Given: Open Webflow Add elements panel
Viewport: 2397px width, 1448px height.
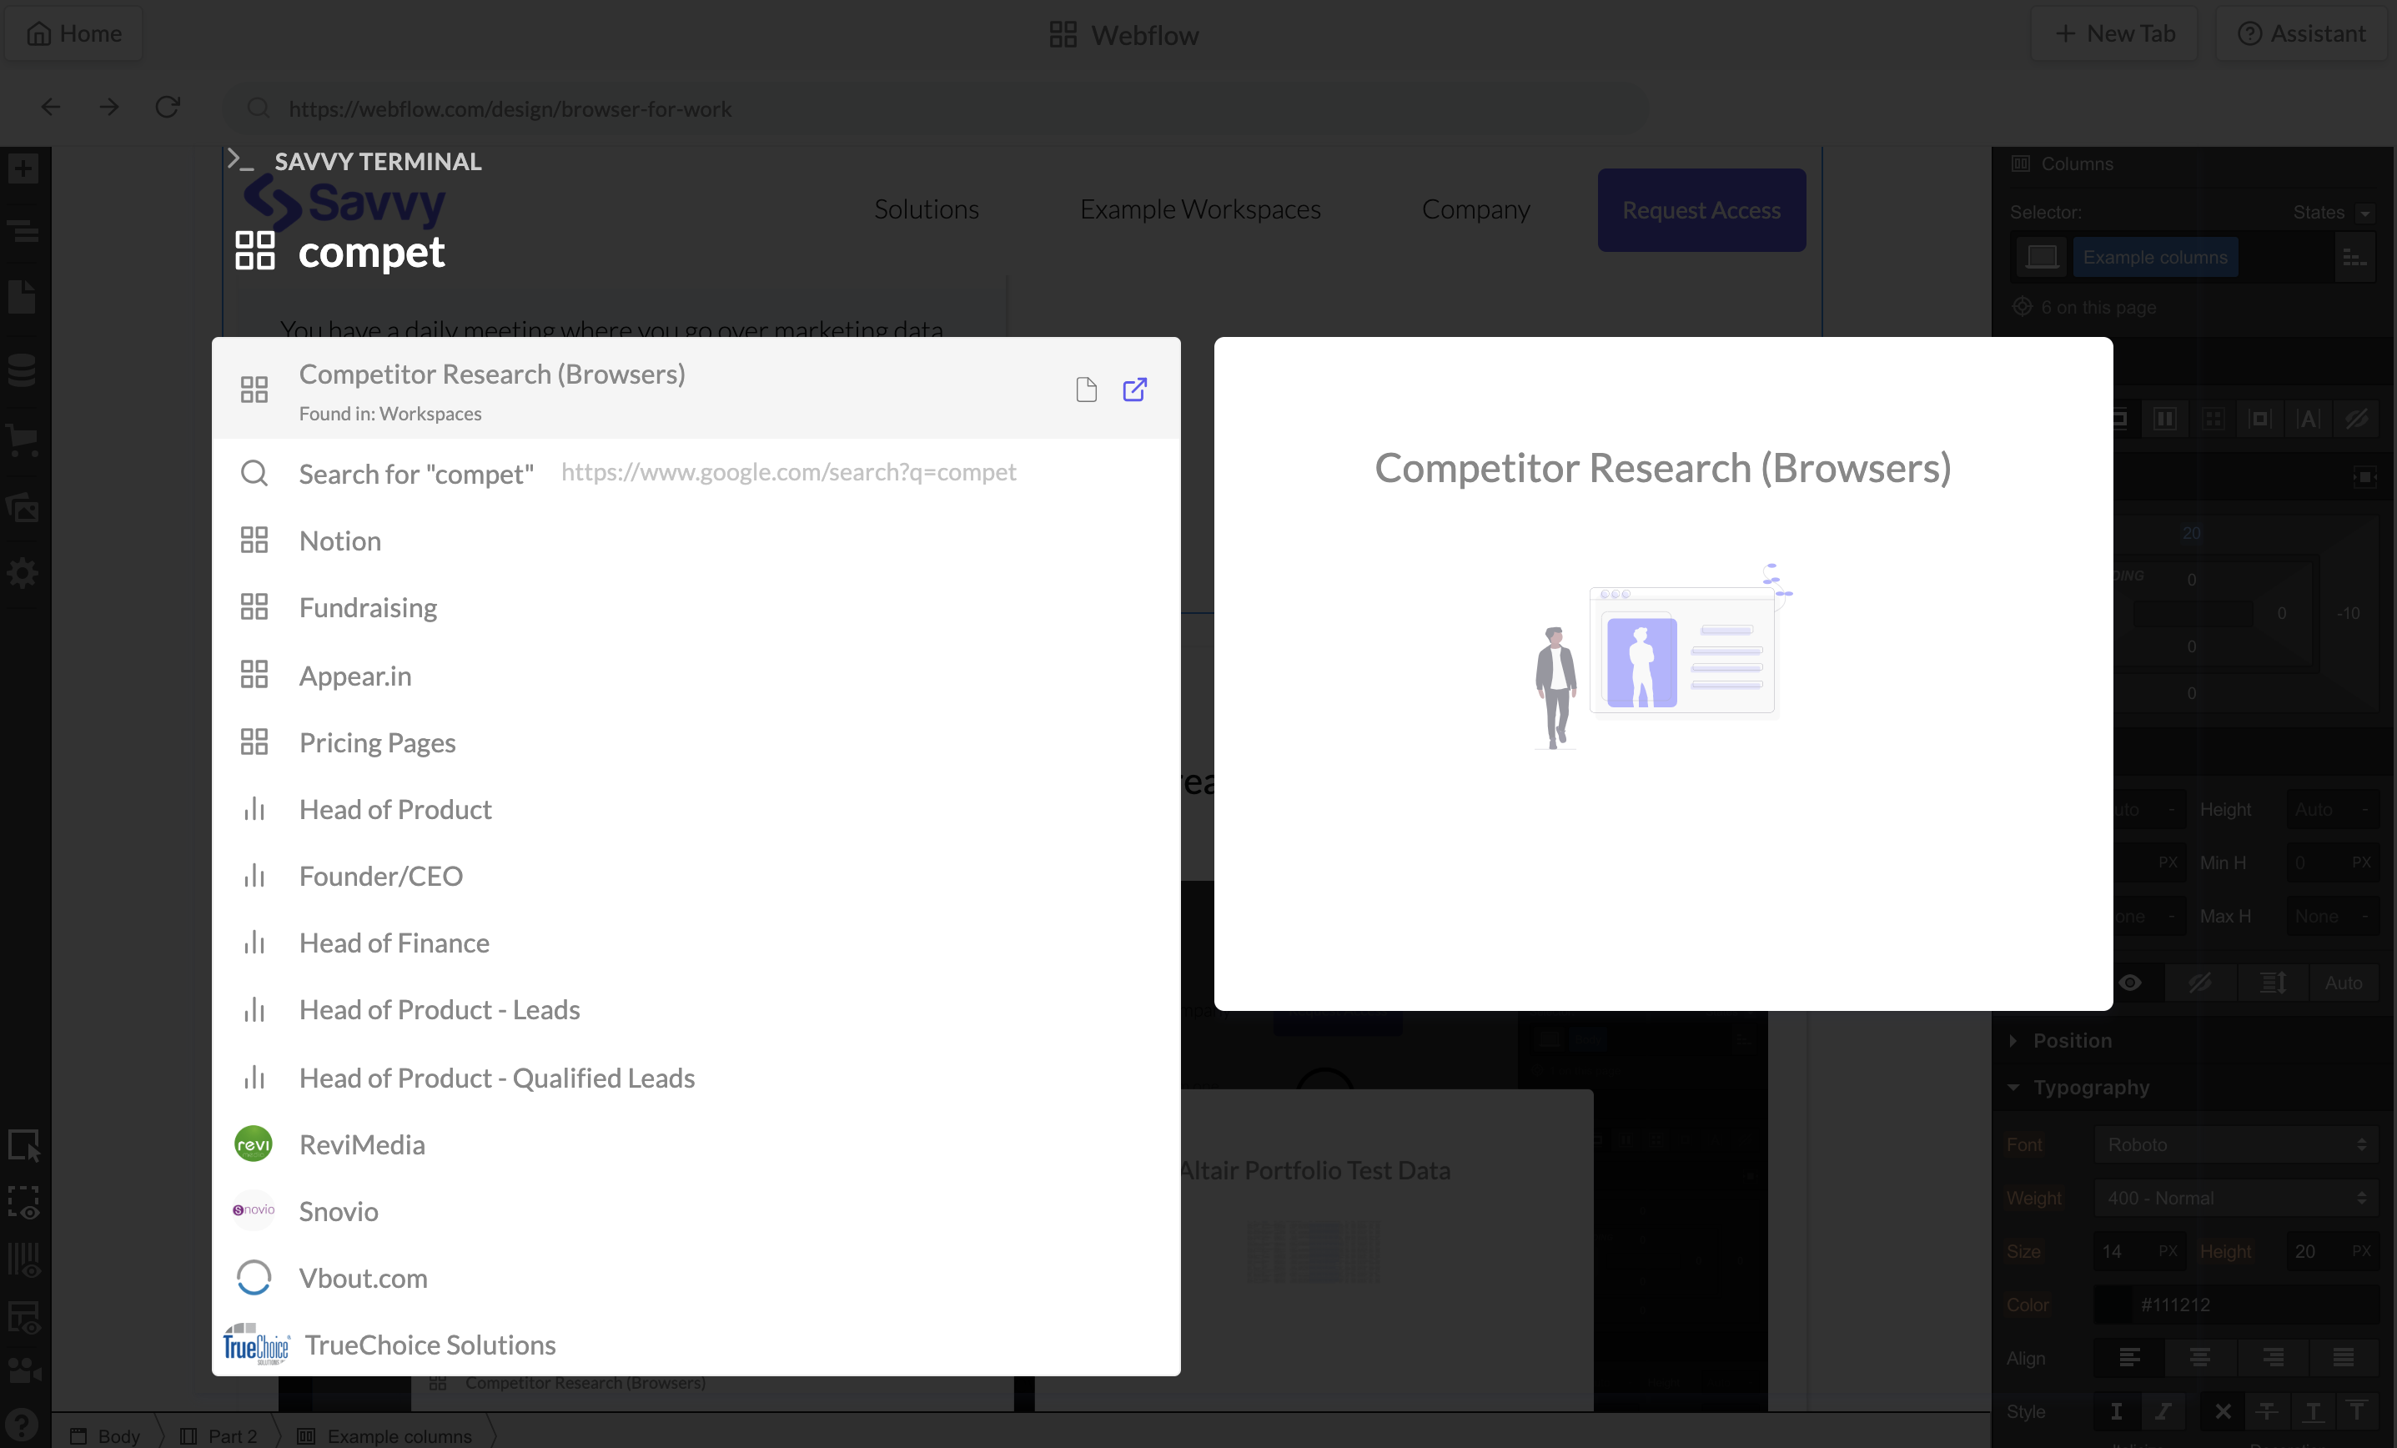Looking at the screenshot, I should 23,168.
